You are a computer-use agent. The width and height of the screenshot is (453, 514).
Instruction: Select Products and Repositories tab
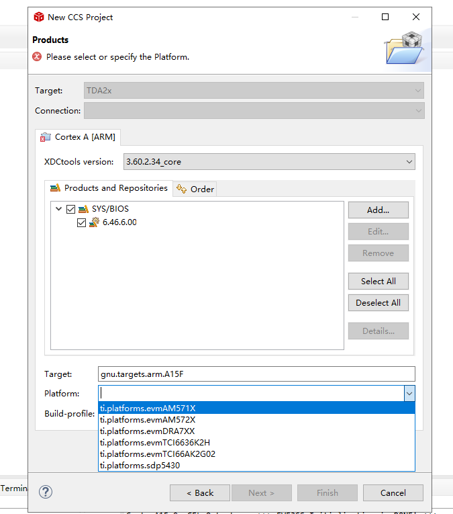tap(109, 188)
